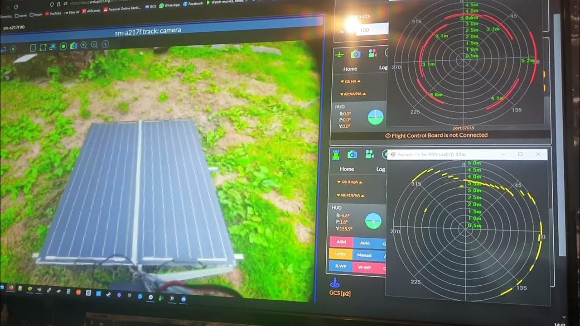Click the fullscreen icon in video toolbar

43,47
